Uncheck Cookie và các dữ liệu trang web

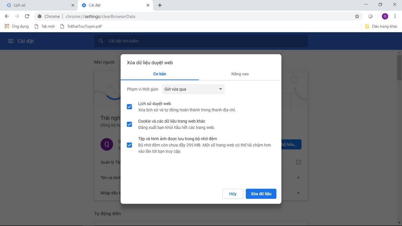tap(129, 124)
